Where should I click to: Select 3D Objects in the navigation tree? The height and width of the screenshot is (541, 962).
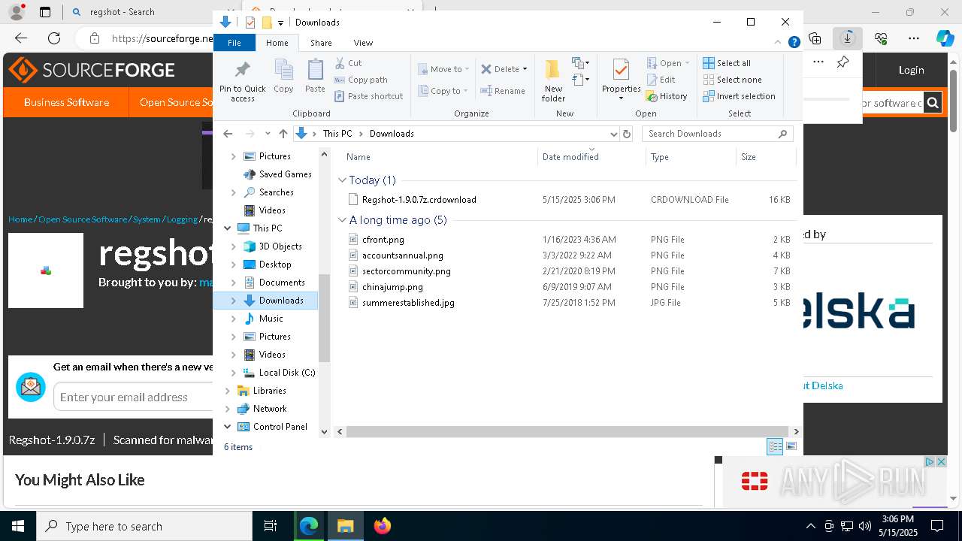[x=280, y=246]
